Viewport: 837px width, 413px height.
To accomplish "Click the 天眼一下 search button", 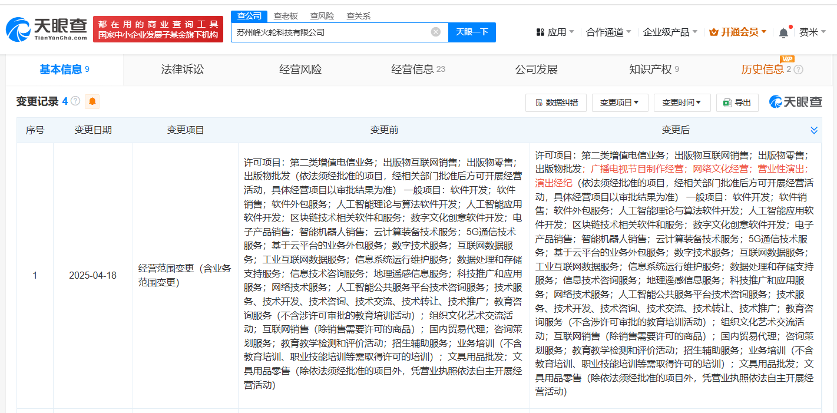I will pos(472,32).
